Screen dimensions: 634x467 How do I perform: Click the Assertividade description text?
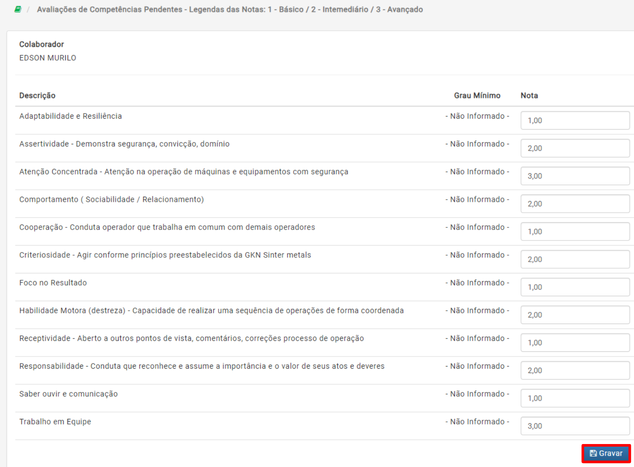[x=124, y=144]
